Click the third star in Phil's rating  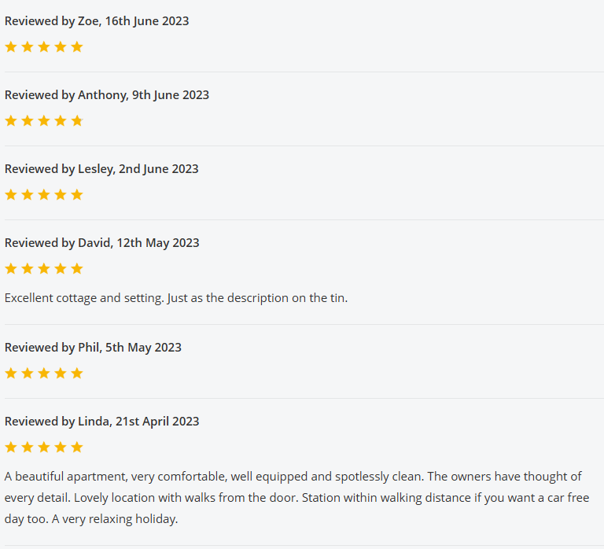click(x=44, y=374)
